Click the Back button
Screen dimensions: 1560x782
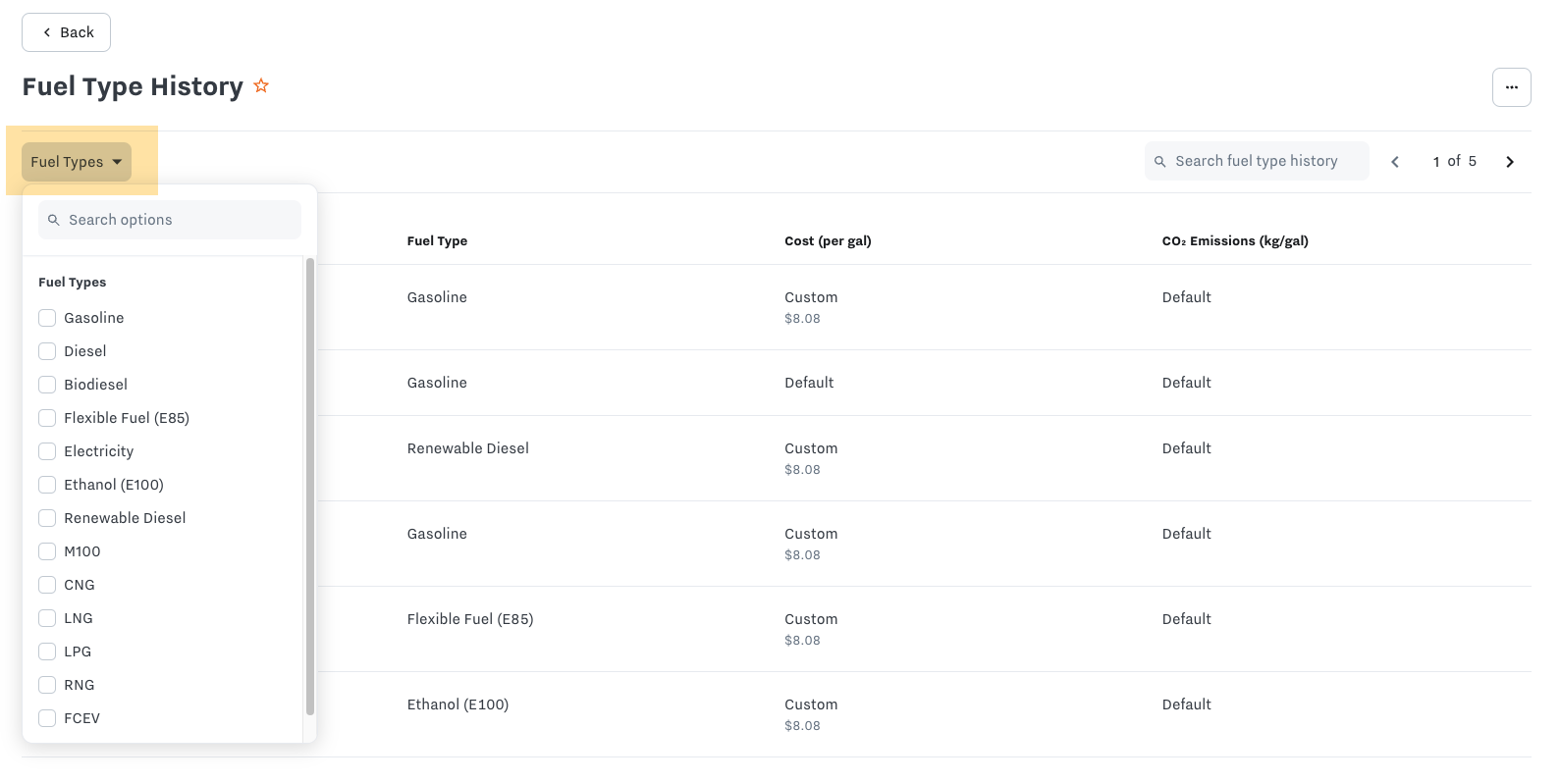[x=67, y=32]
